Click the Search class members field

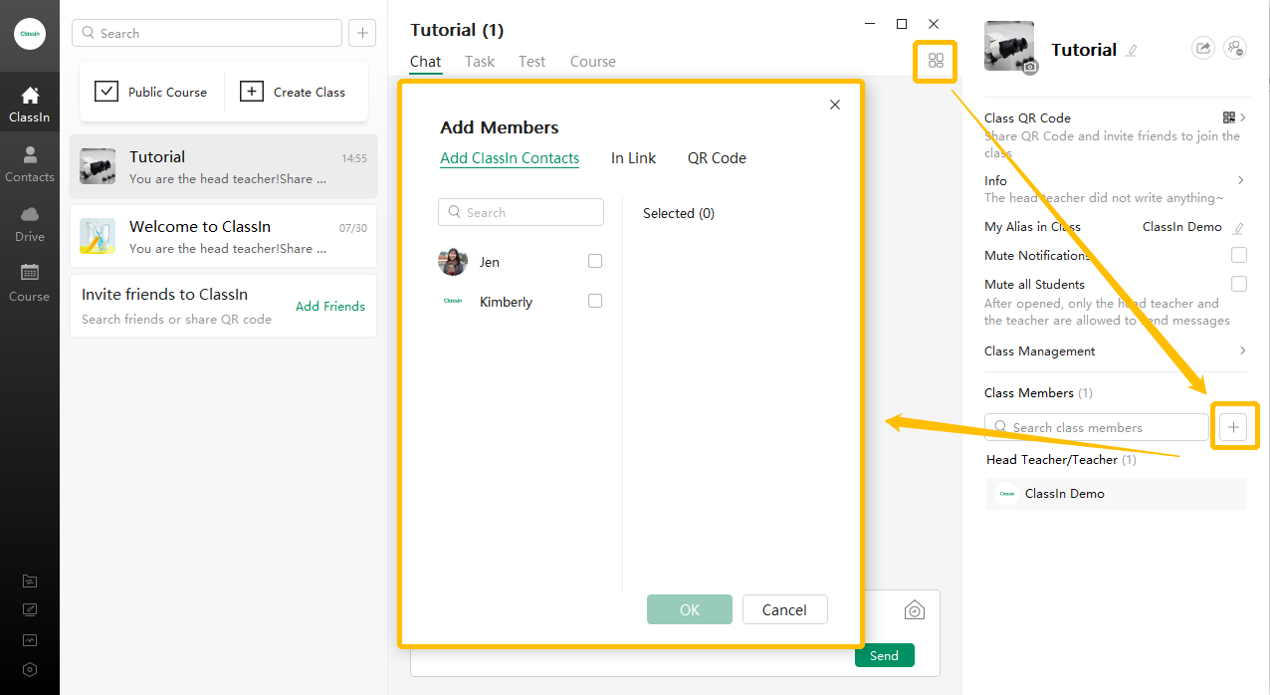pyautogui.click(x=1096, y=427)
